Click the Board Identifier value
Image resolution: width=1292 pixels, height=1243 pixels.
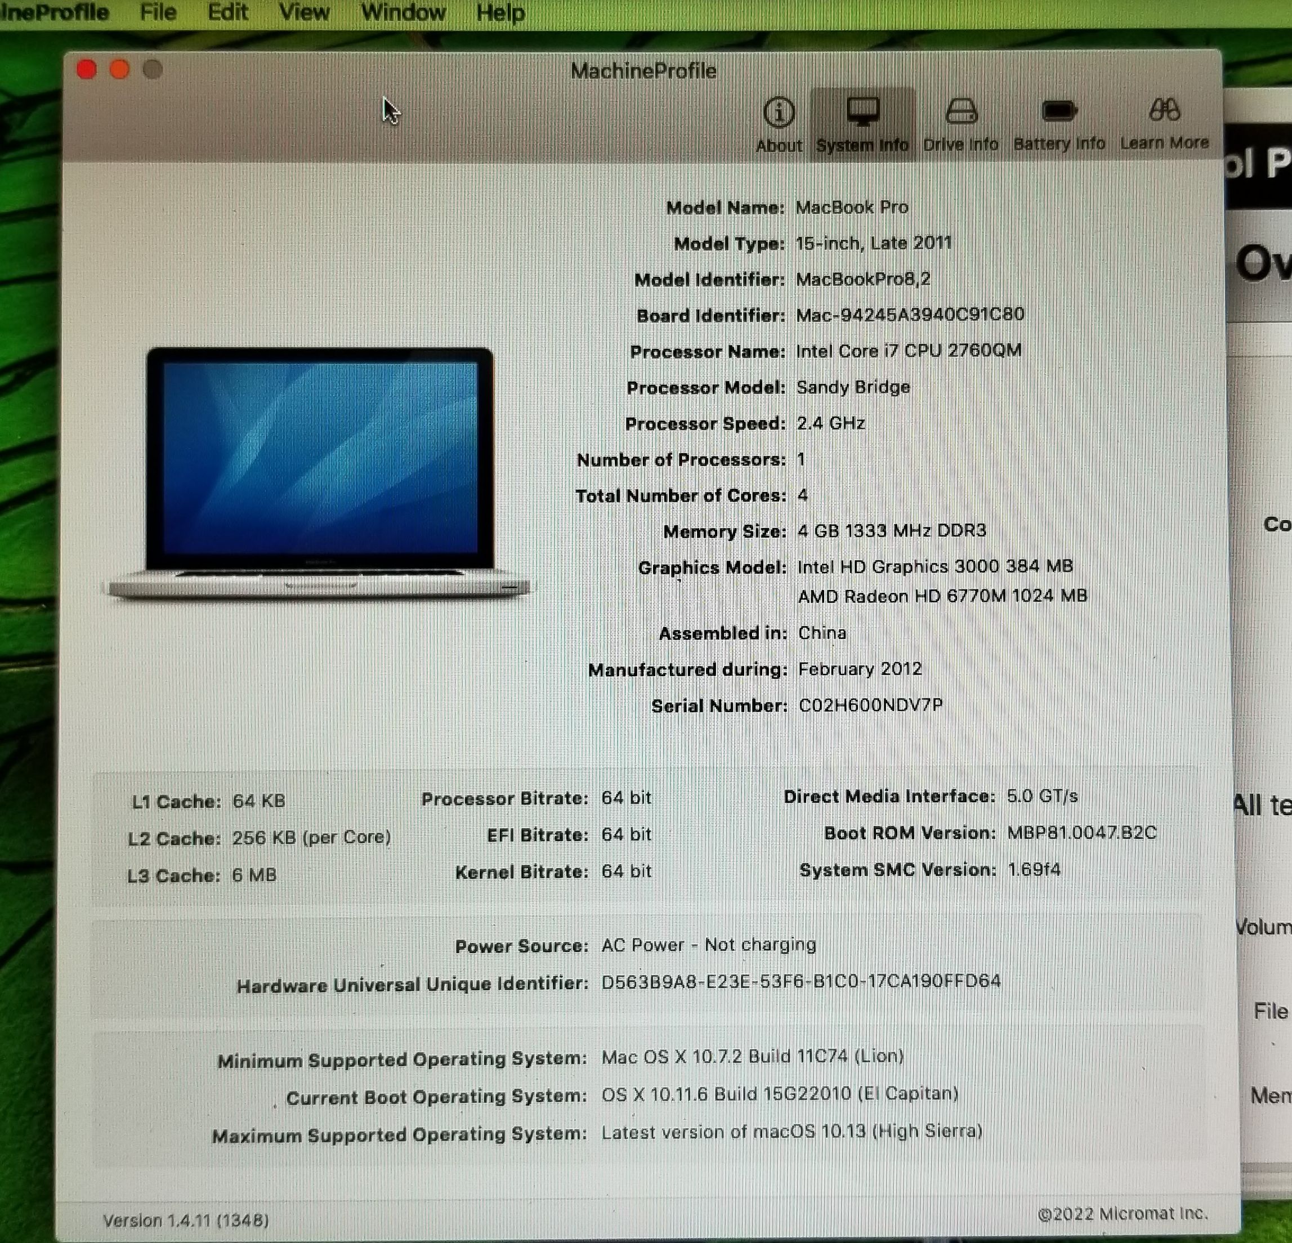point(910,314)
